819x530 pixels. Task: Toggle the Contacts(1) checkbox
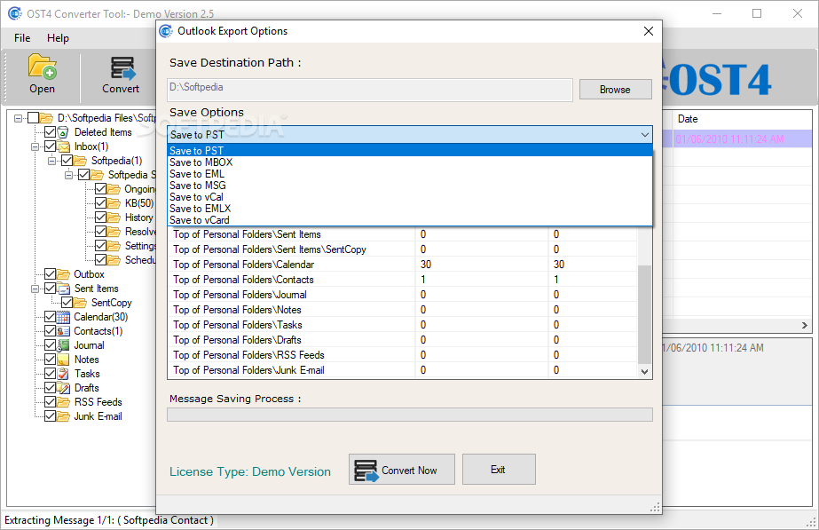click(51, 331)
